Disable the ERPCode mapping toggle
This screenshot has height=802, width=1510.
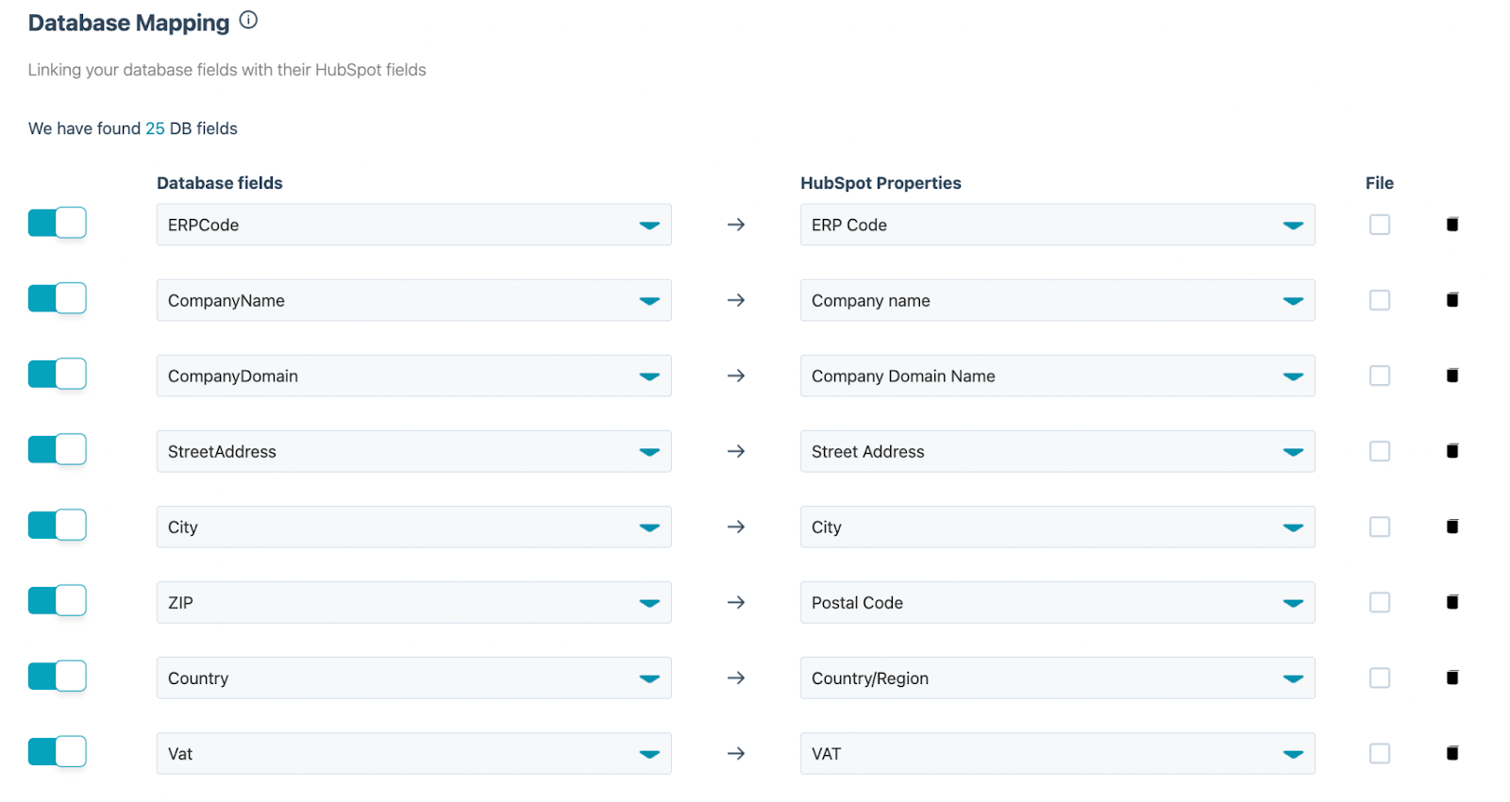click(x=58, y=224)
